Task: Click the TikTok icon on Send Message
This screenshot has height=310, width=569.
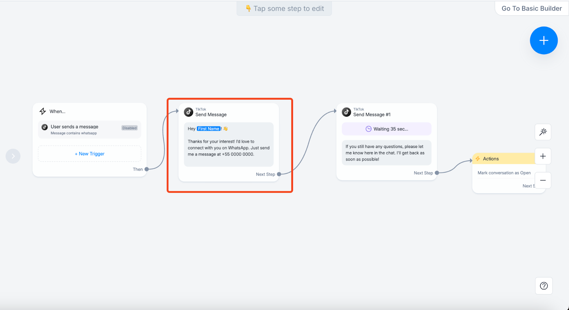Action: 188,112
